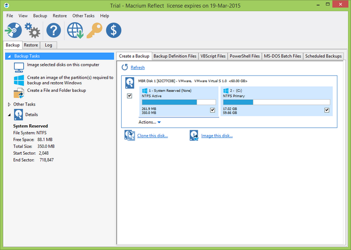
Task: Click the gold key license icon
Action: (95, 30)
